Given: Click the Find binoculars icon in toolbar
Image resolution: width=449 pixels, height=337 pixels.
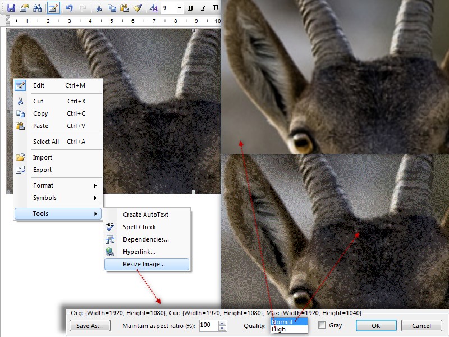Looking at the screenshot, I should coord(37,8).
